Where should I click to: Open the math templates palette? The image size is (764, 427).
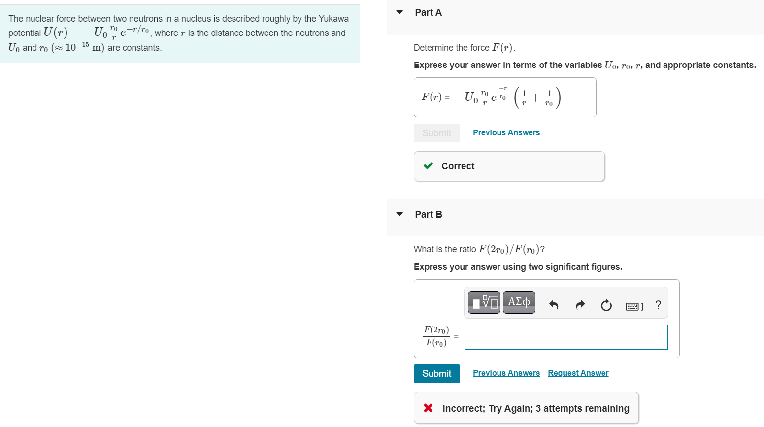(484, 302)
